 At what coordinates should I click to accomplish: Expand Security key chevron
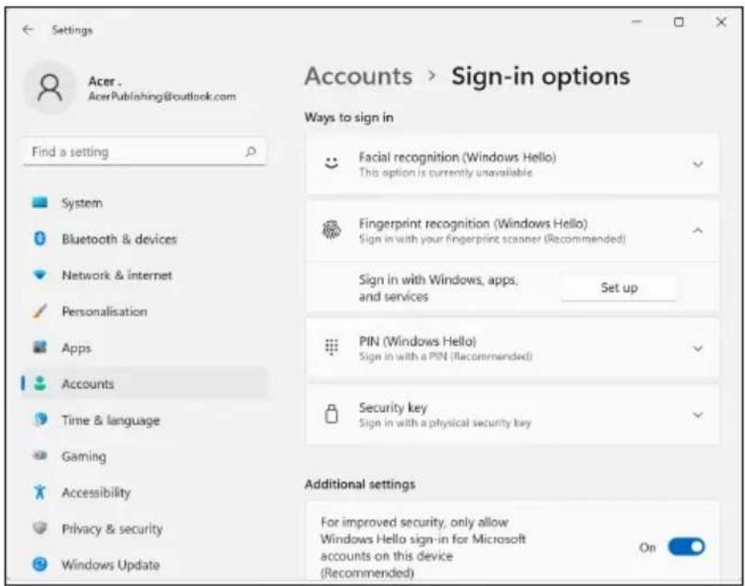(x=697, y=415)
